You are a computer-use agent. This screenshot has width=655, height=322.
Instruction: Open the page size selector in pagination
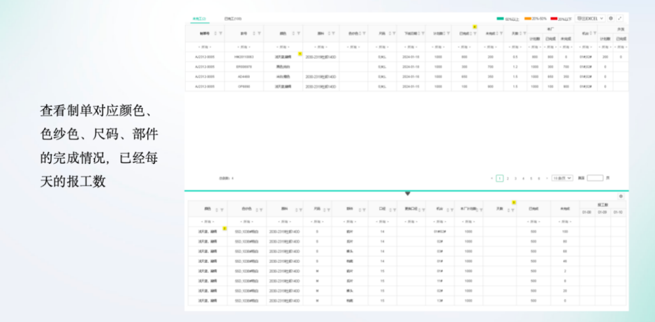pyautogui.click(x=562, y=178)
